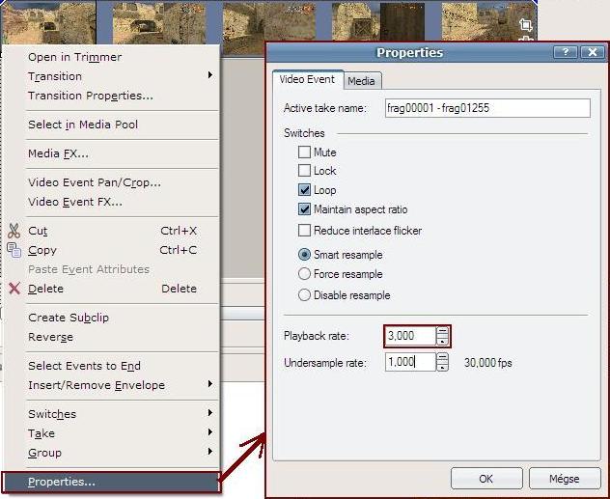
Task: Click the scissors Cut icon
Action: coord(14,231)
